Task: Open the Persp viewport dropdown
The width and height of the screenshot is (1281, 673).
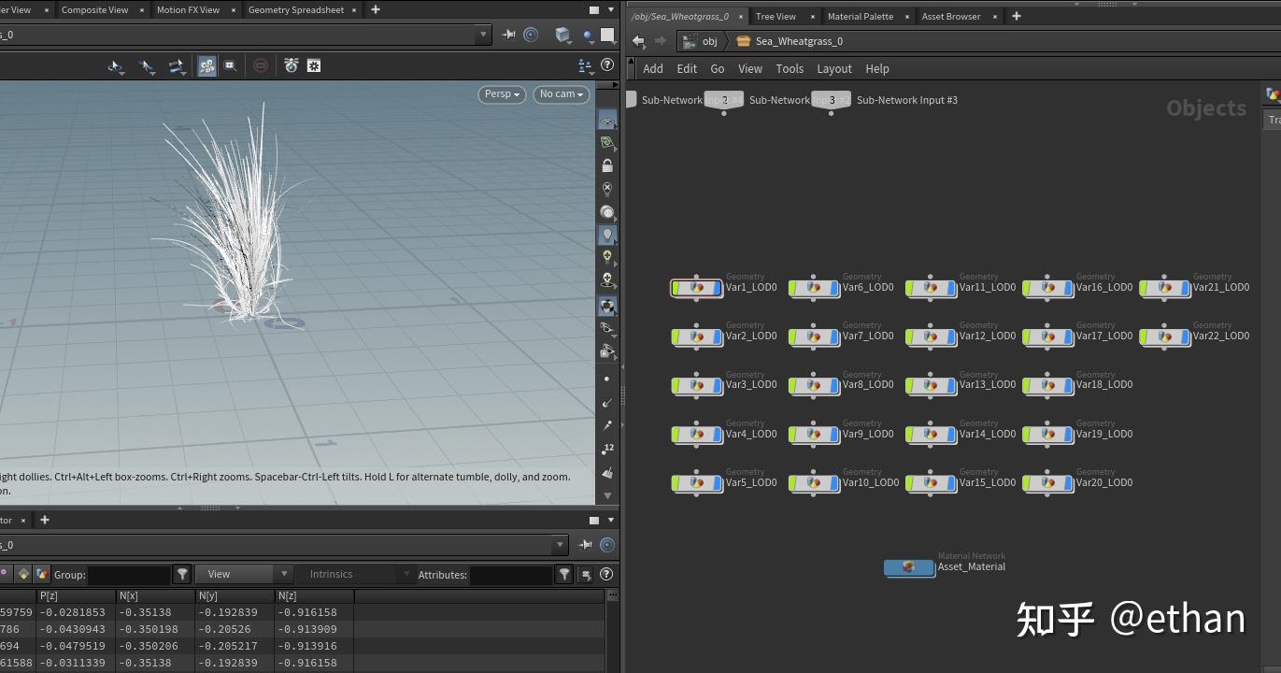Action: (502, 94)
